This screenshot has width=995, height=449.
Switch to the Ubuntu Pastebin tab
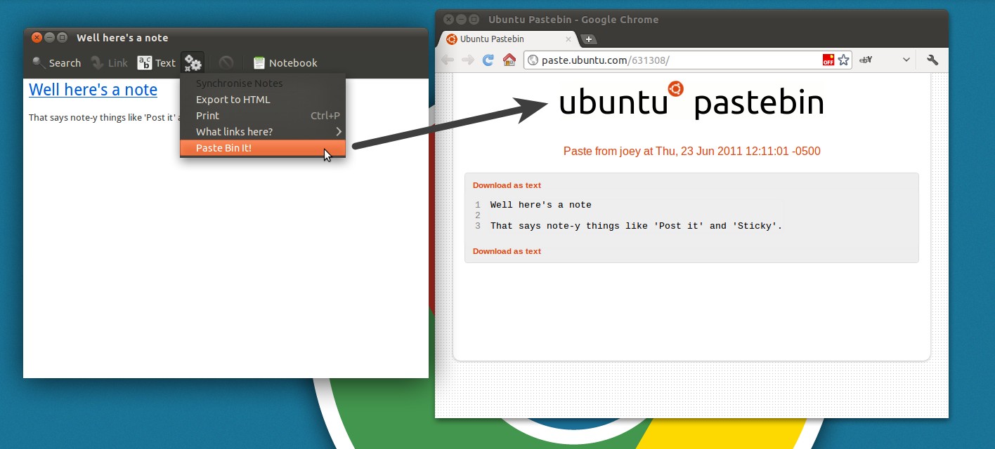pos(507,39)
